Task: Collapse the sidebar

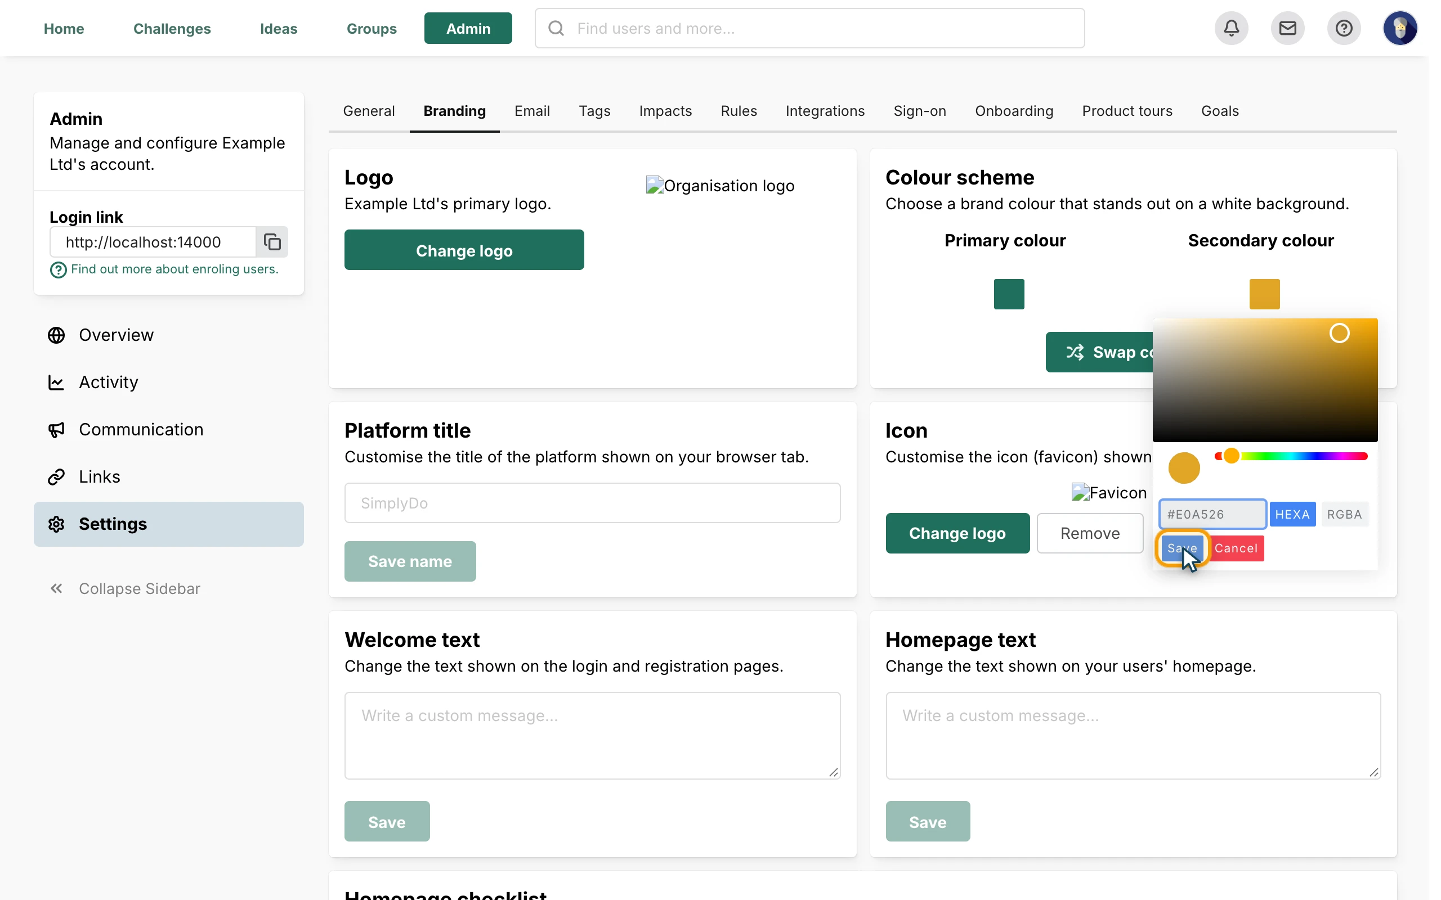Action: pyautogui.click(x=125, y=589)
